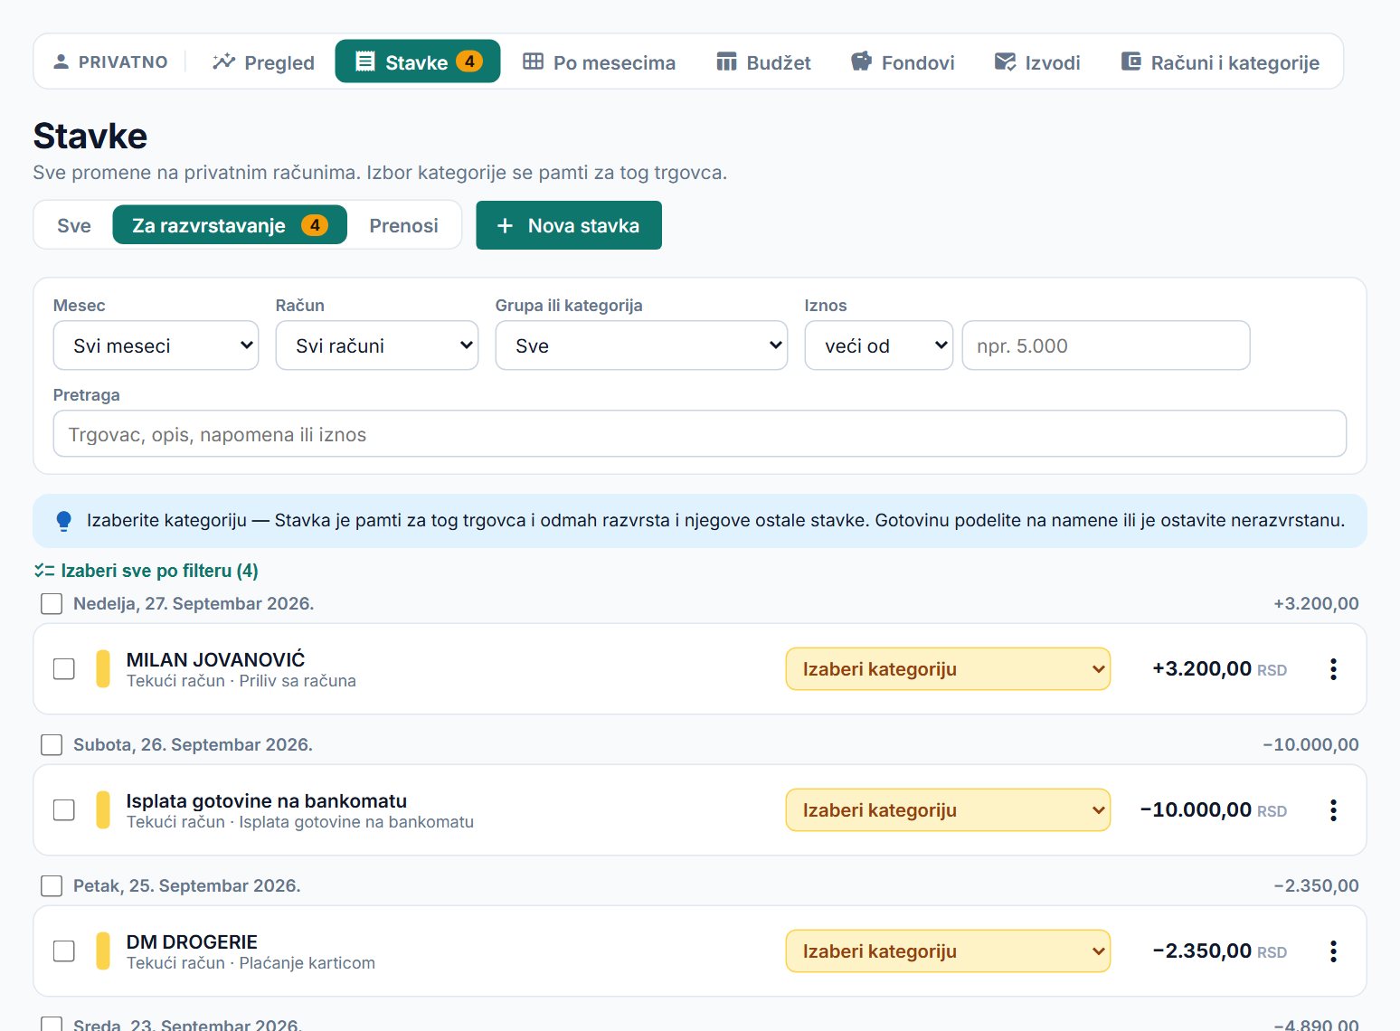Switch to the Po mesecima tab
1400x1031 pixels.
[x=600, y=61]
